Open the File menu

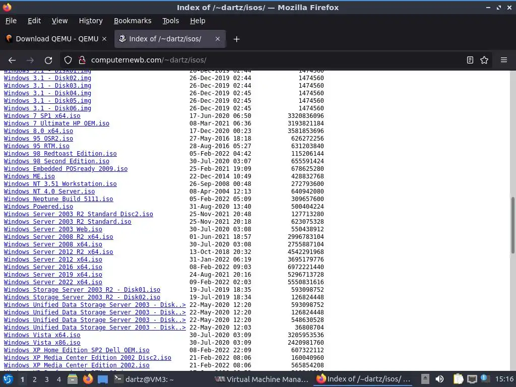[x=11, y=21]
